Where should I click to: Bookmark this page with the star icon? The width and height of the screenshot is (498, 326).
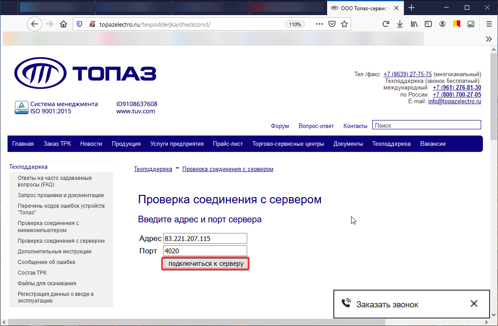(344, 24)
